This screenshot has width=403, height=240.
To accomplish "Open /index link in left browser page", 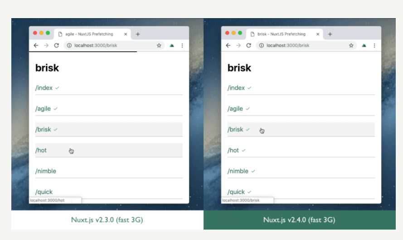I will [x=44, y=88].
